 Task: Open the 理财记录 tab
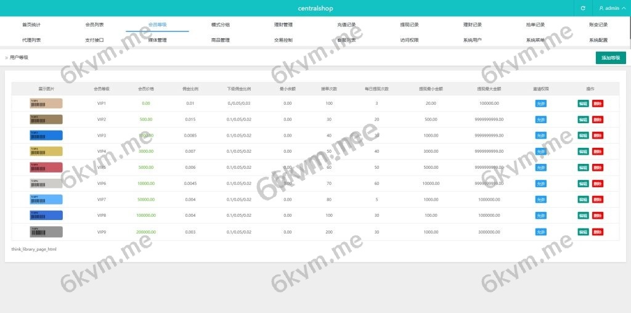[473, 25]
